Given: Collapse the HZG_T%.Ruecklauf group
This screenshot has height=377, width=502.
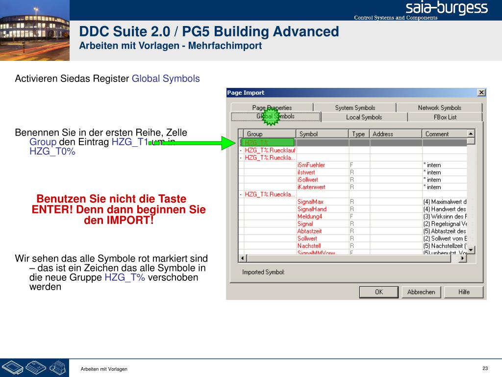Looking at the screenshot, I should pos(241,150).
